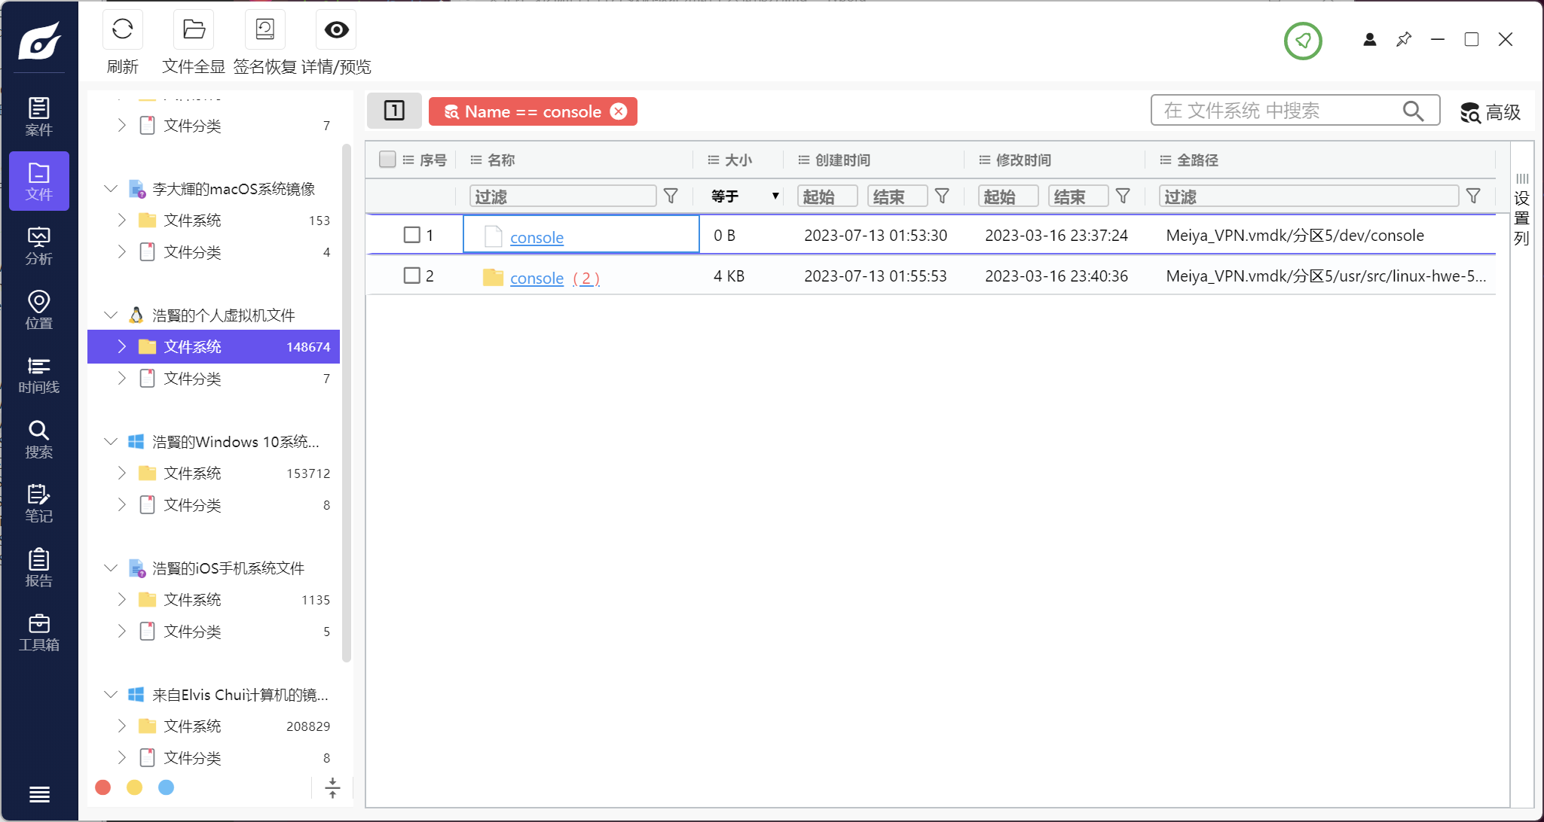Open the 等于 size comparison dropdown
The height and width of the screenshot is (822, 1544).
(x=744, y=196)
